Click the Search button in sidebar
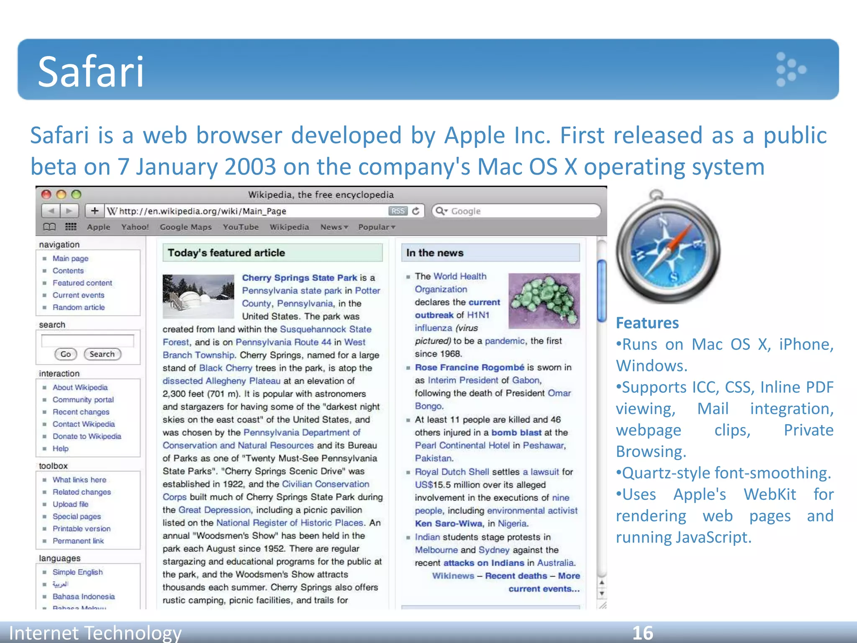 [x=102, y=354]
